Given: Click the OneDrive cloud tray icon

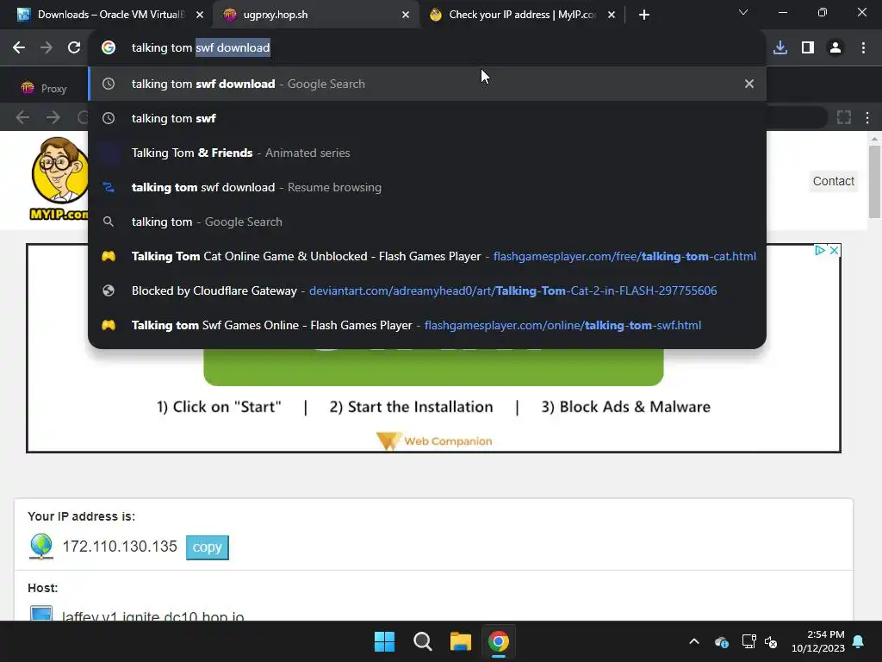Looking at the screenshot, I should point(722,641).
